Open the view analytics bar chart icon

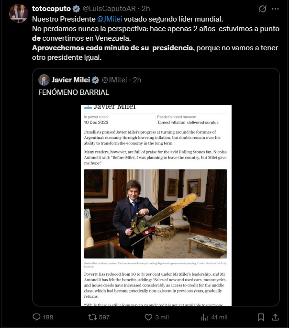204,317
